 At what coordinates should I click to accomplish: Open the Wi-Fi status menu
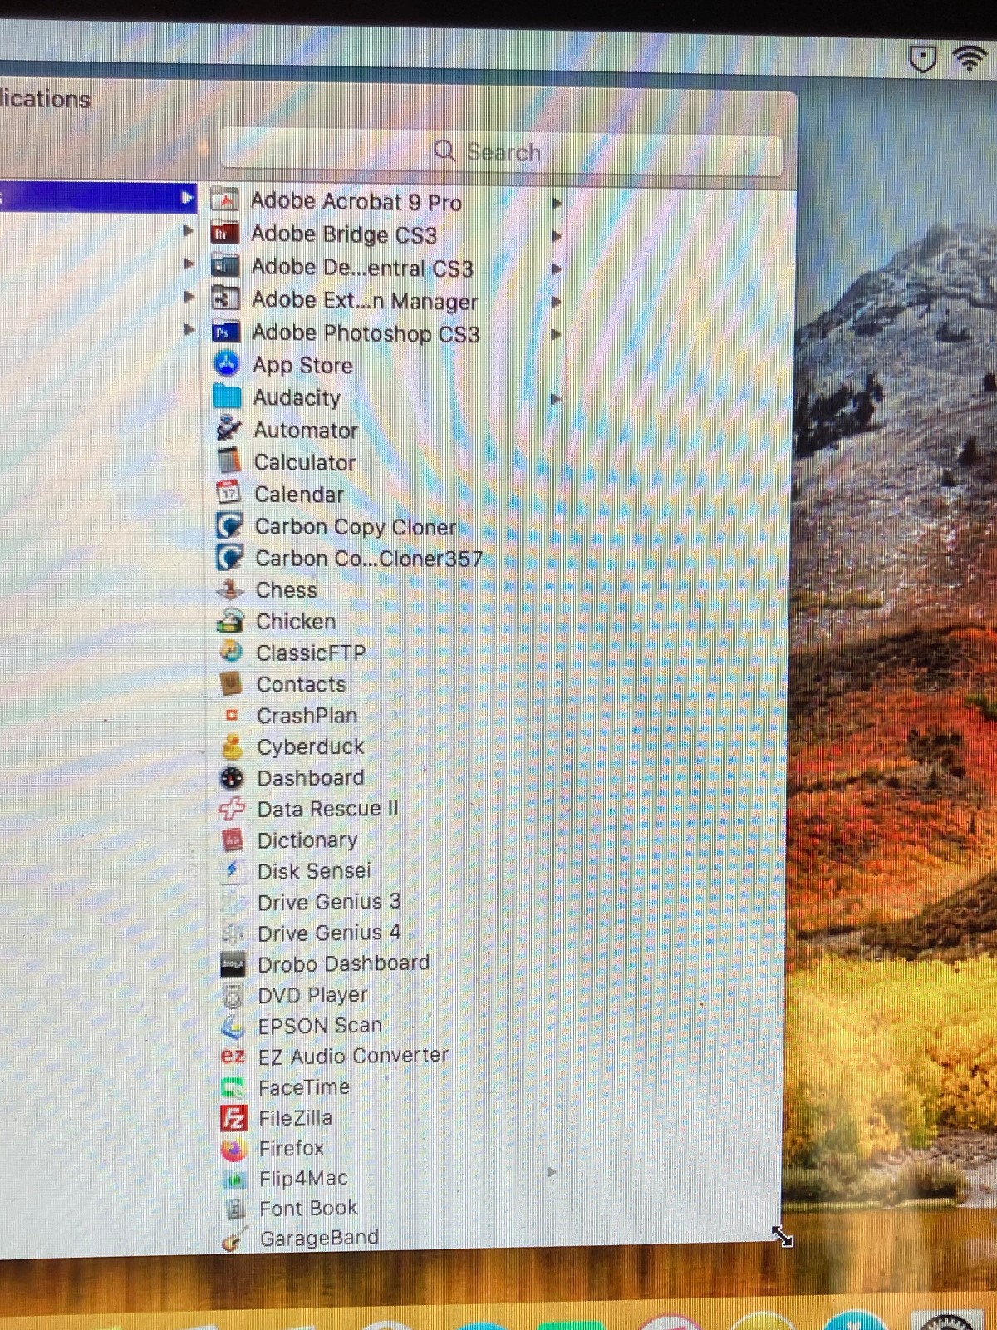click(x=969, y=58)
